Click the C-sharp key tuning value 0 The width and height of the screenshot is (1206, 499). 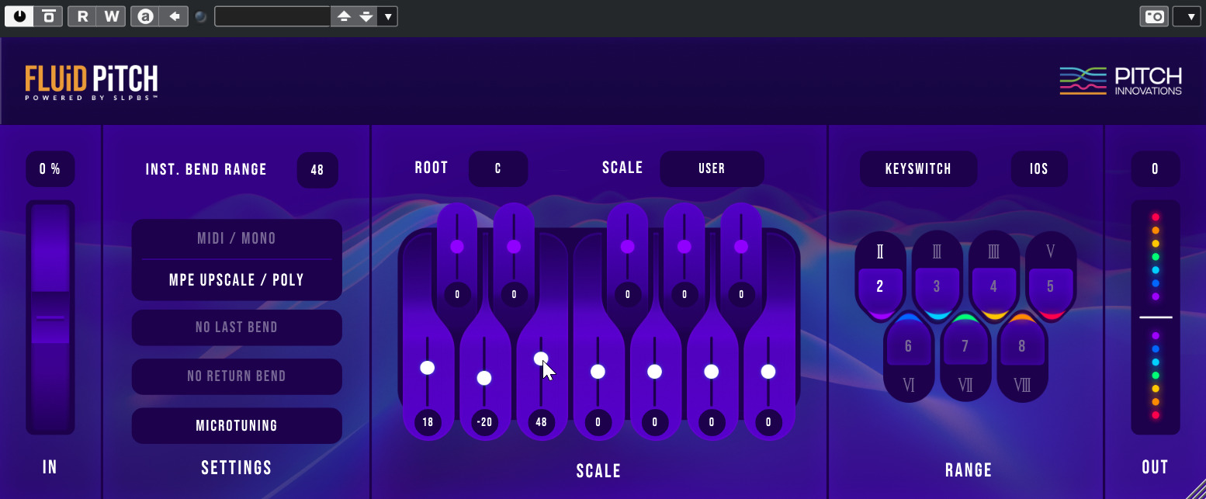457,295
